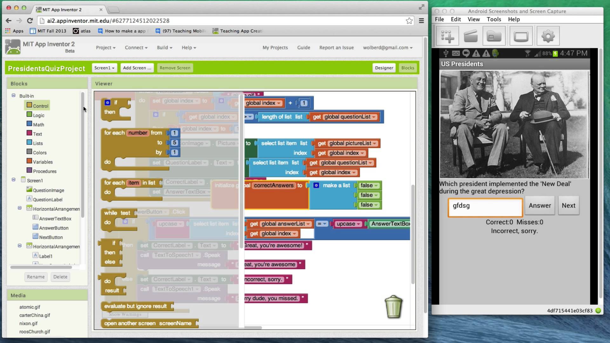
Task: Switch to the Designer view
Action: coord(384,68)
